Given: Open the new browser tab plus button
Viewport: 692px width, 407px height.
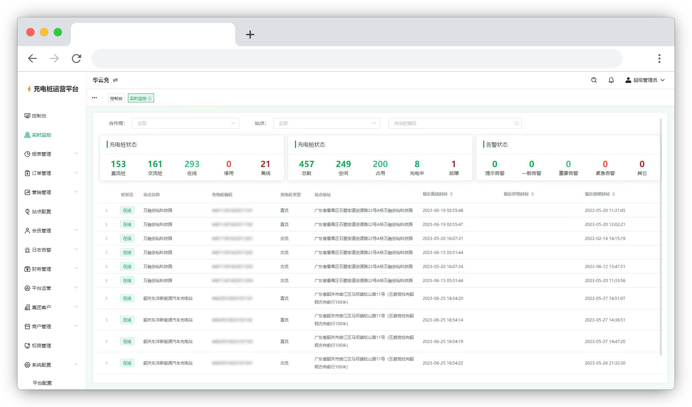Looking at the screenshot, I should (x=250, y=35).
